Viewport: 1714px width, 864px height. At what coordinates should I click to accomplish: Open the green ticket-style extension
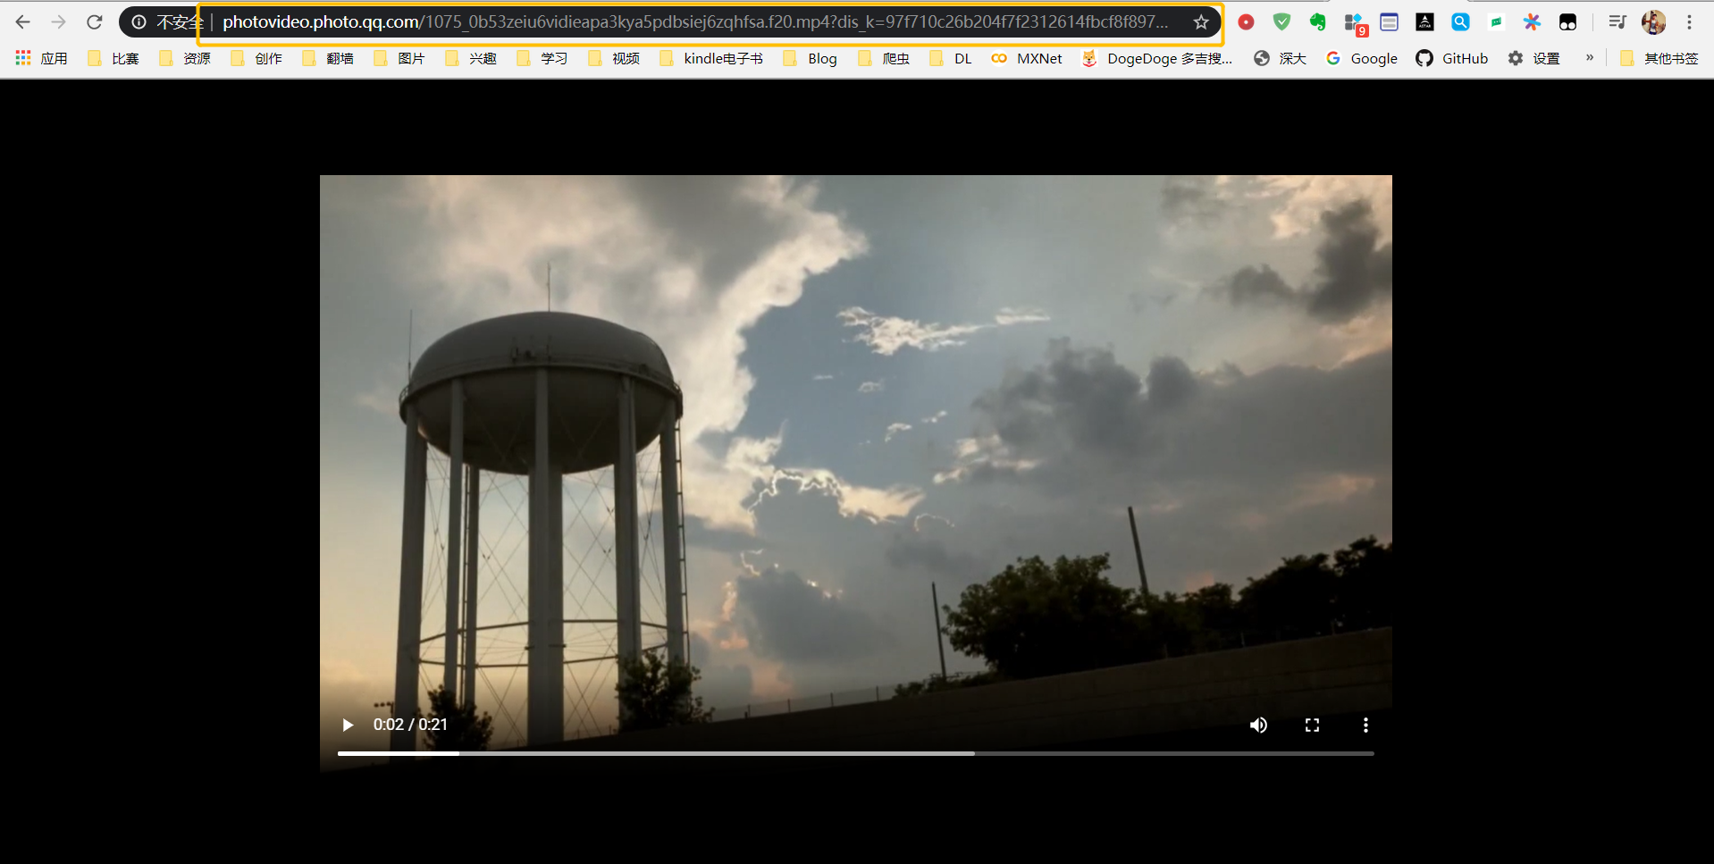pyautogui.click(x=1496, y=22)
